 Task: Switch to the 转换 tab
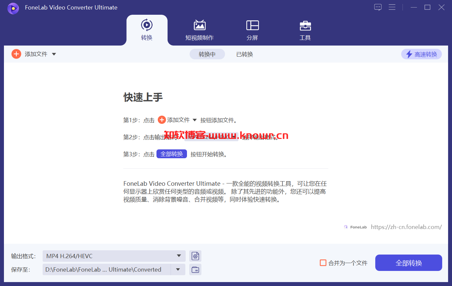[x=147, y=30]
